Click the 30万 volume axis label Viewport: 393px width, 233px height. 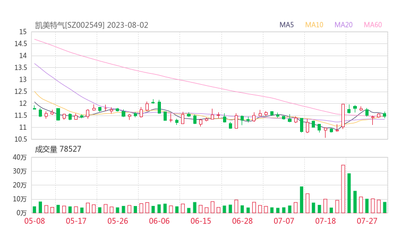click(x=20, y=171)
